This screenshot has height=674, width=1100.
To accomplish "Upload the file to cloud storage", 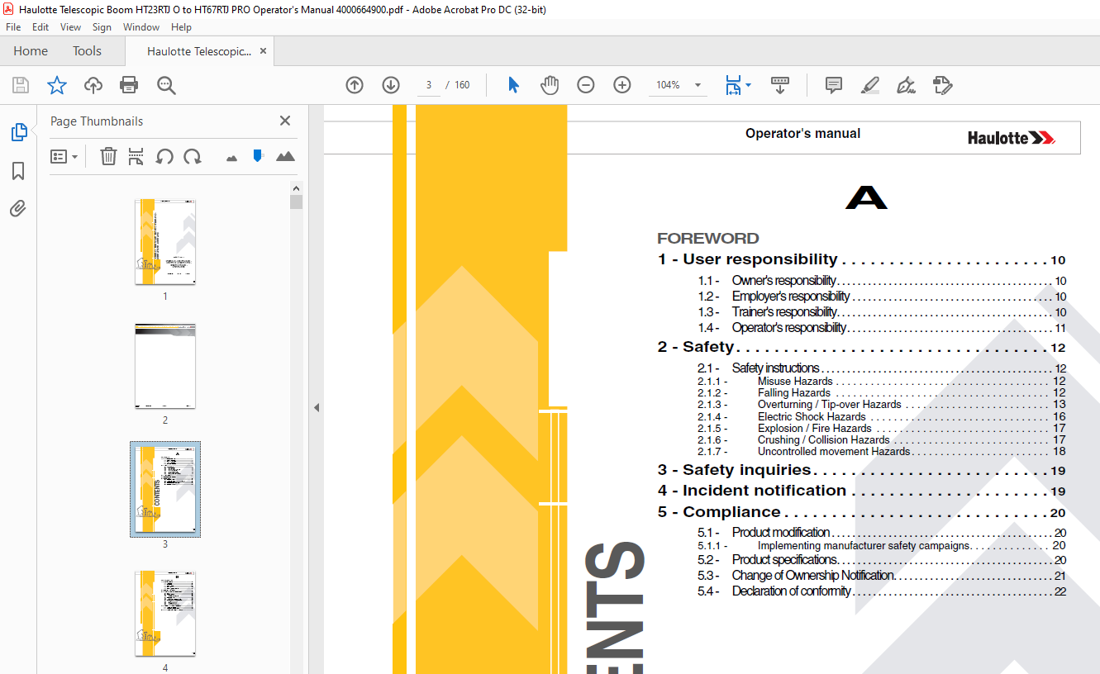I will (x=93, y=85).
